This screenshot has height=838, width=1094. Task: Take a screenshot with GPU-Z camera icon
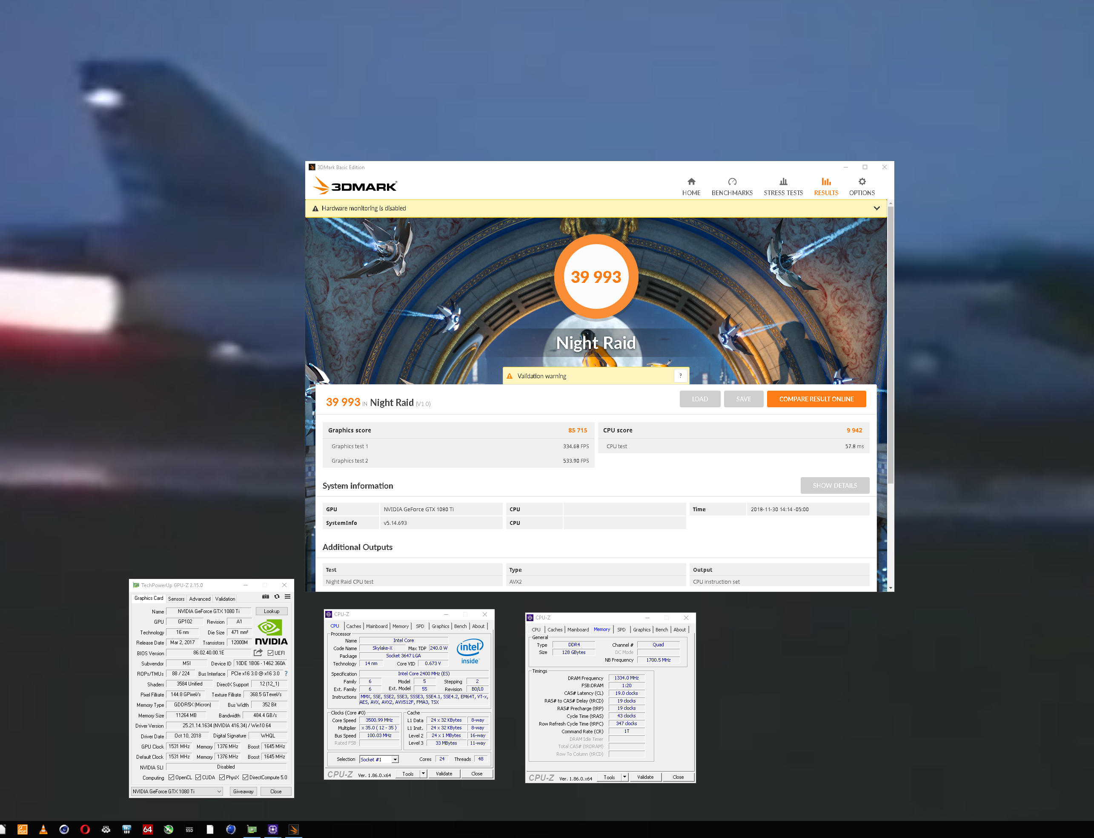pos(266,596)
